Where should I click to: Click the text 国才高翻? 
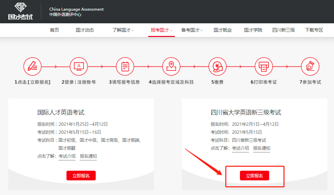click(67, 148)
